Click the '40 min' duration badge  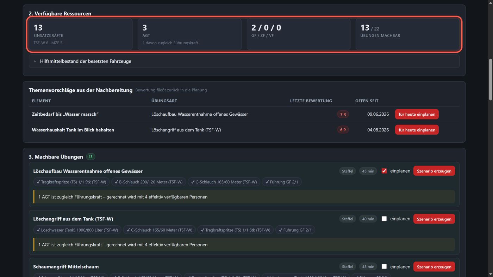[368, 219]
